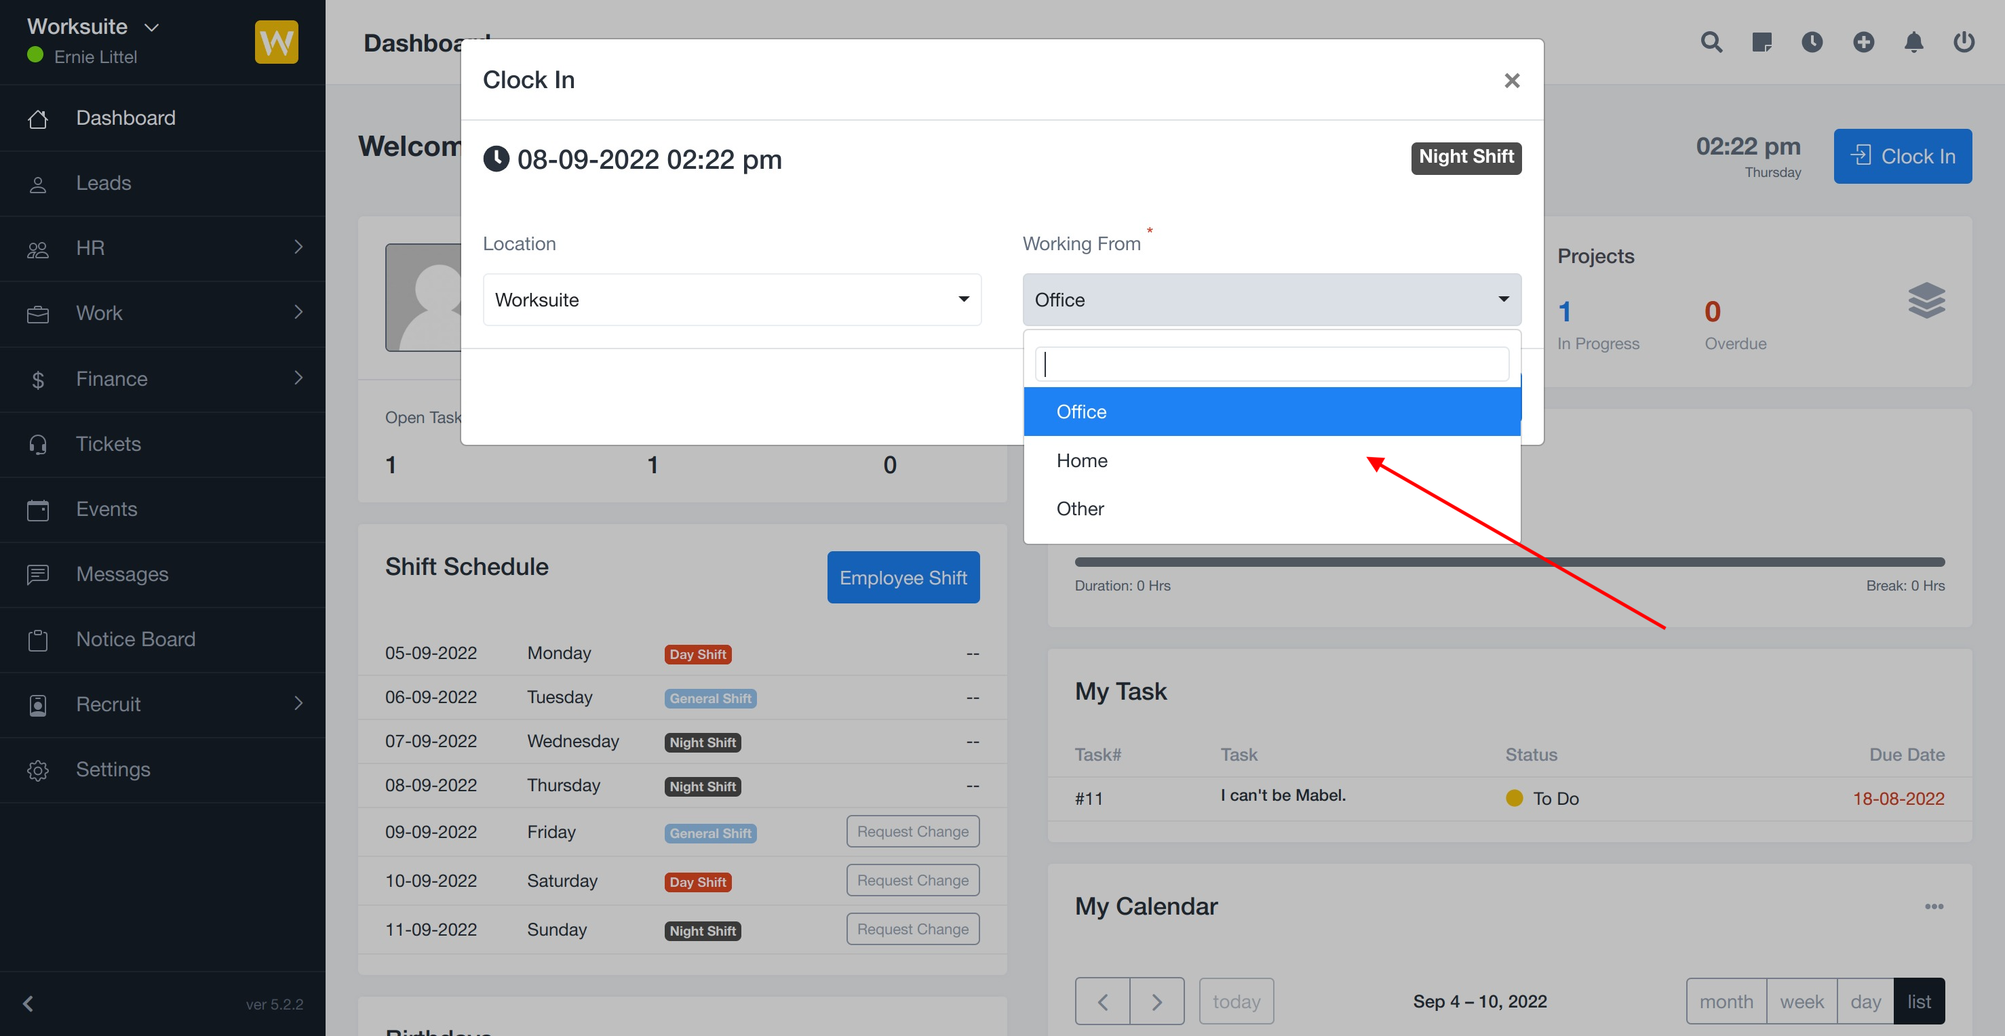Switch calendar to month view
Screen dimensions: 2005x1036
pyautogui.click(x=1726, y=1001)
